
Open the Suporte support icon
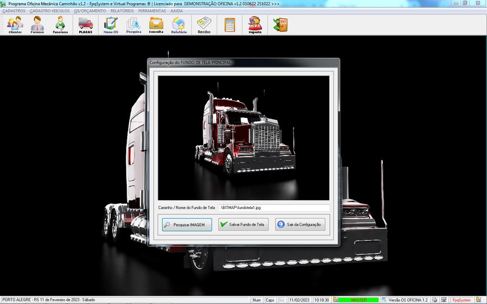(255, 24)
